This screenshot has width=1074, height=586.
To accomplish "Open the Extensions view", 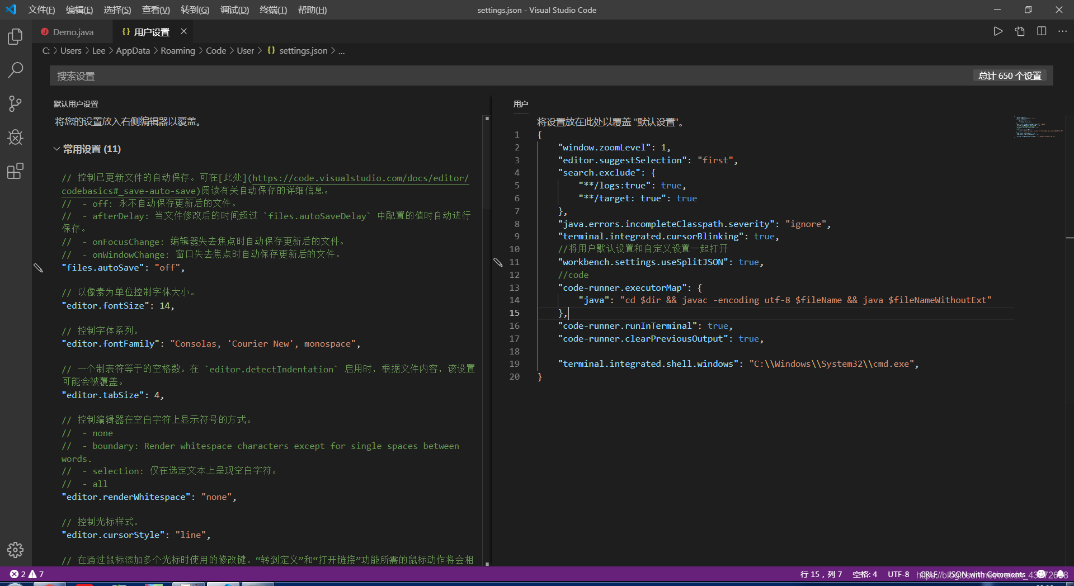I will point(15,171).
